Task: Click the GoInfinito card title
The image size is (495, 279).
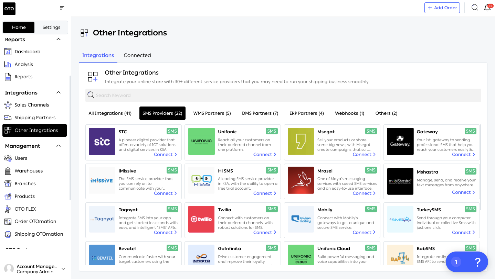Action: (230, 248)
